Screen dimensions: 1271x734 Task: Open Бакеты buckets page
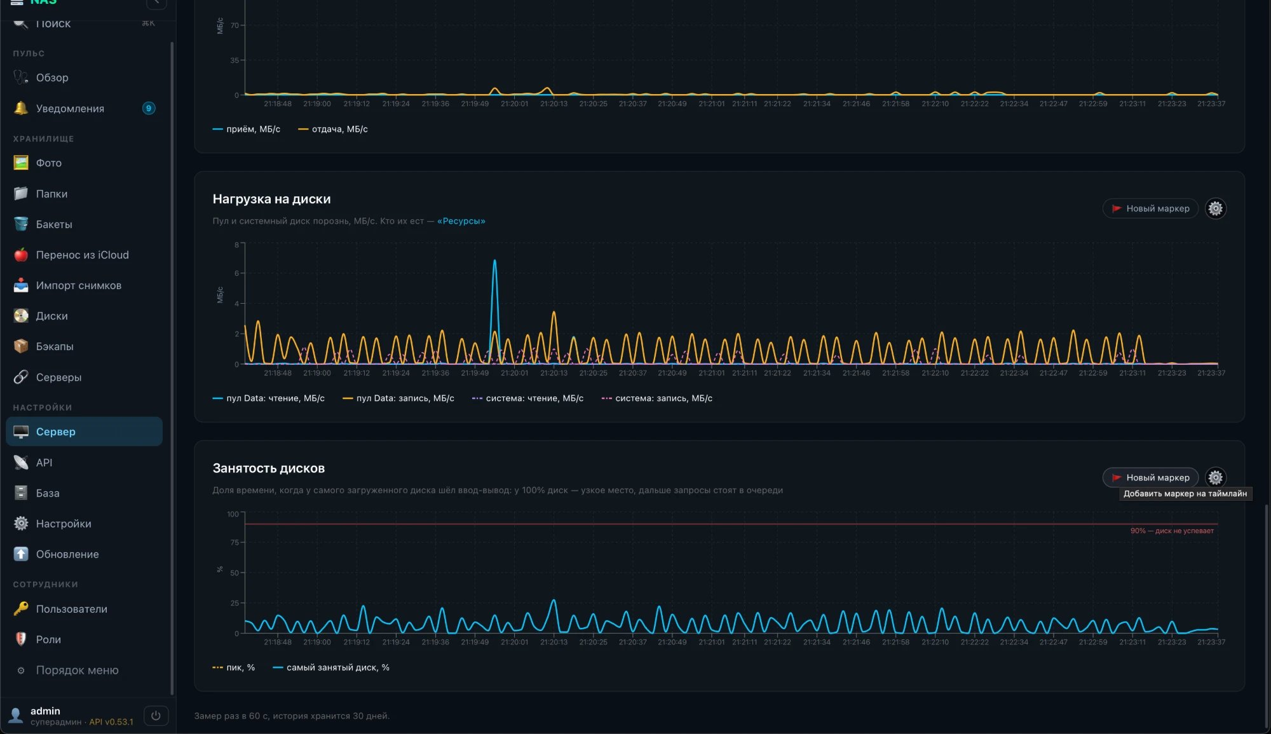pos(84,224)
